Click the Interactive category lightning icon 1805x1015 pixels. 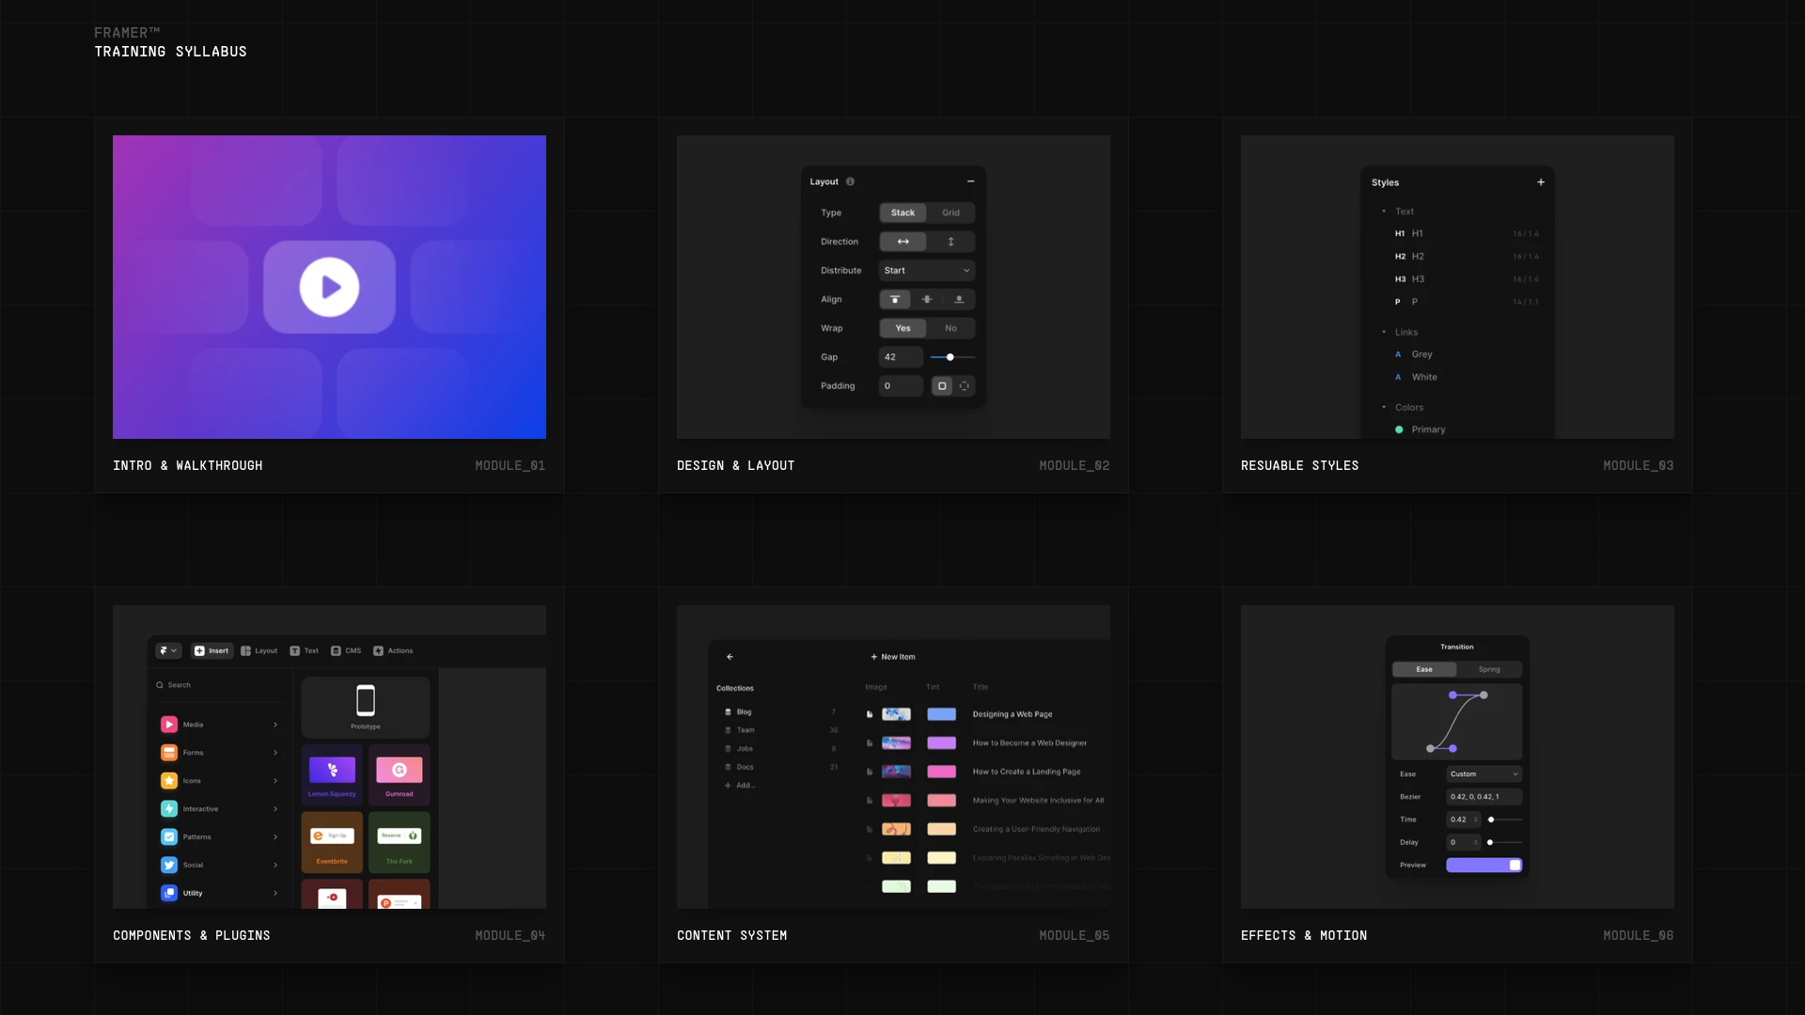click(x=169, y=809)
